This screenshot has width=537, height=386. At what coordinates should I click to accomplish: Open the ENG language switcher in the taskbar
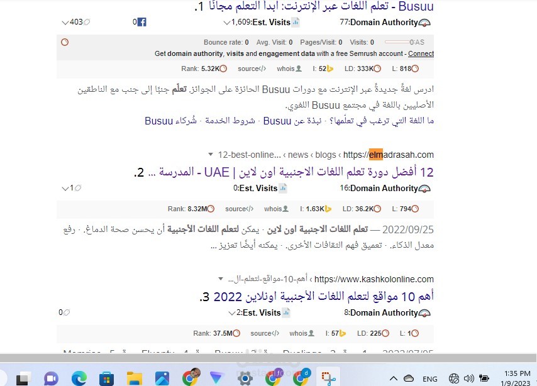tap(430, 379)
